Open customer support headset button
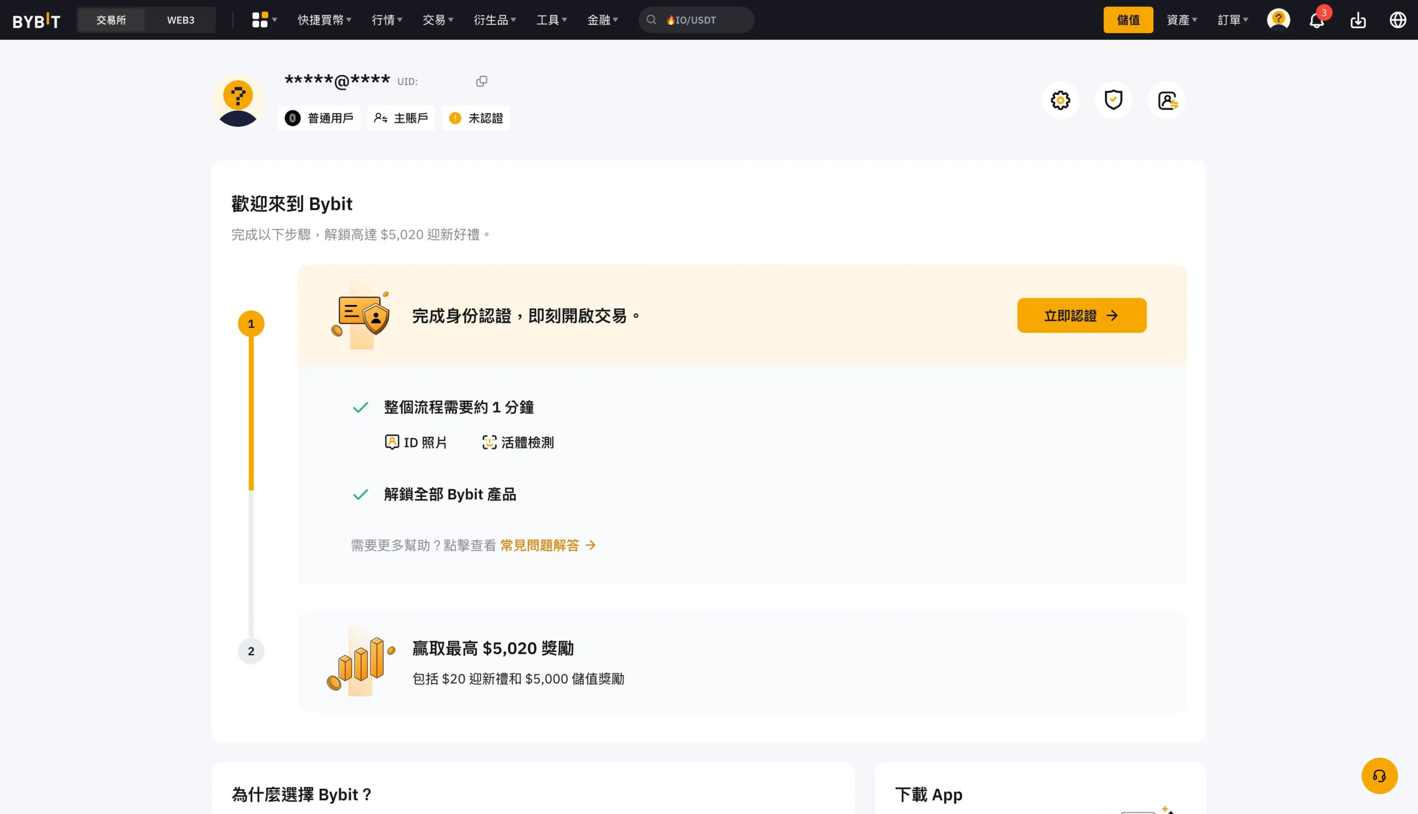Image resolution: width=1418 pixels, height=814 pixels. [1379, 775]
